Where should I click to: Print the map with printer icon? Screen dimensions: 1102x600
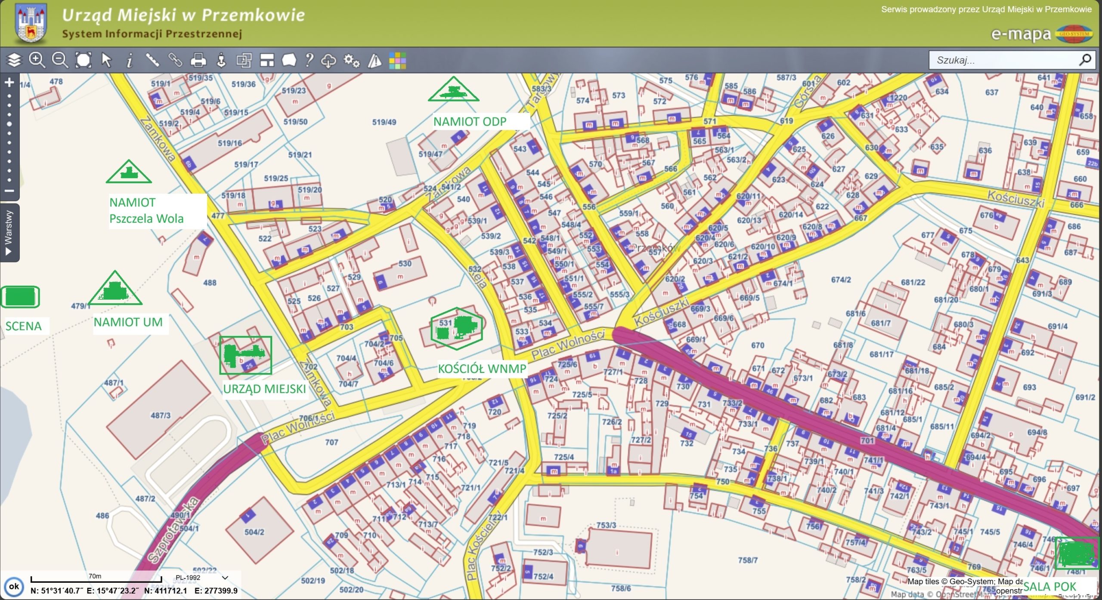click(198, 60)
